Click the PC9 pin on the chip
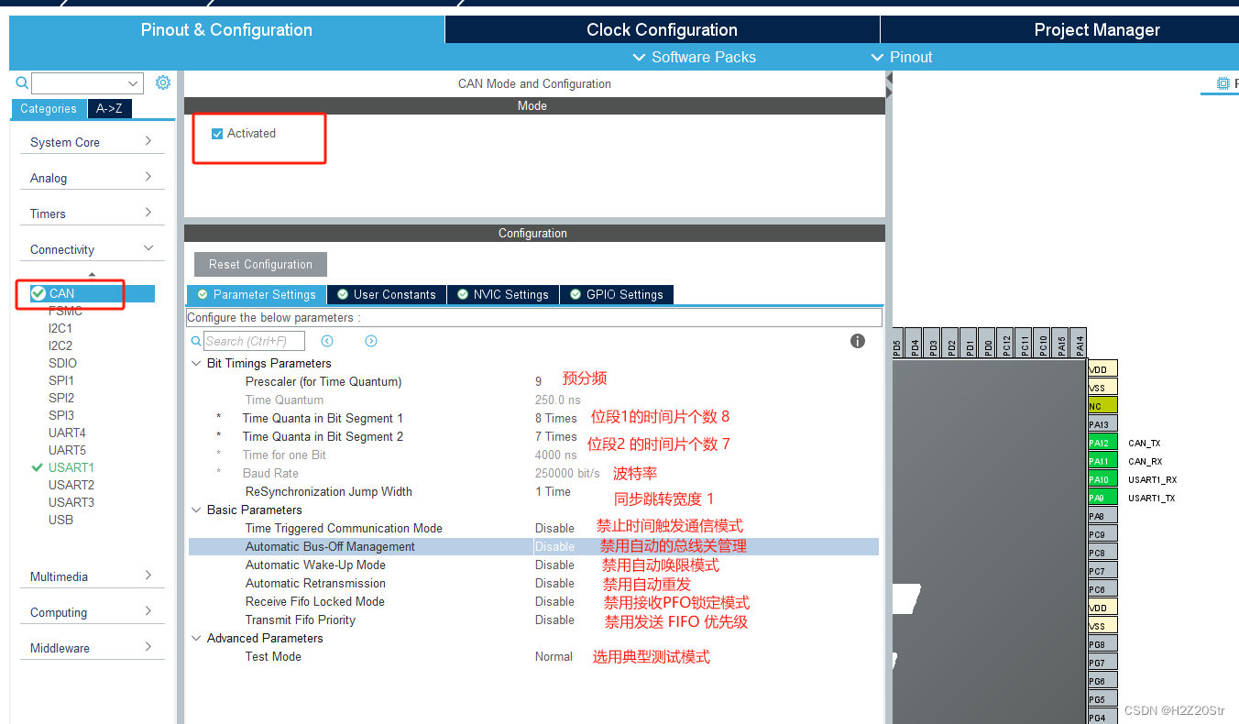Screen dimensions: 1239x724 pyautogui.click(x=1102, y=534)
